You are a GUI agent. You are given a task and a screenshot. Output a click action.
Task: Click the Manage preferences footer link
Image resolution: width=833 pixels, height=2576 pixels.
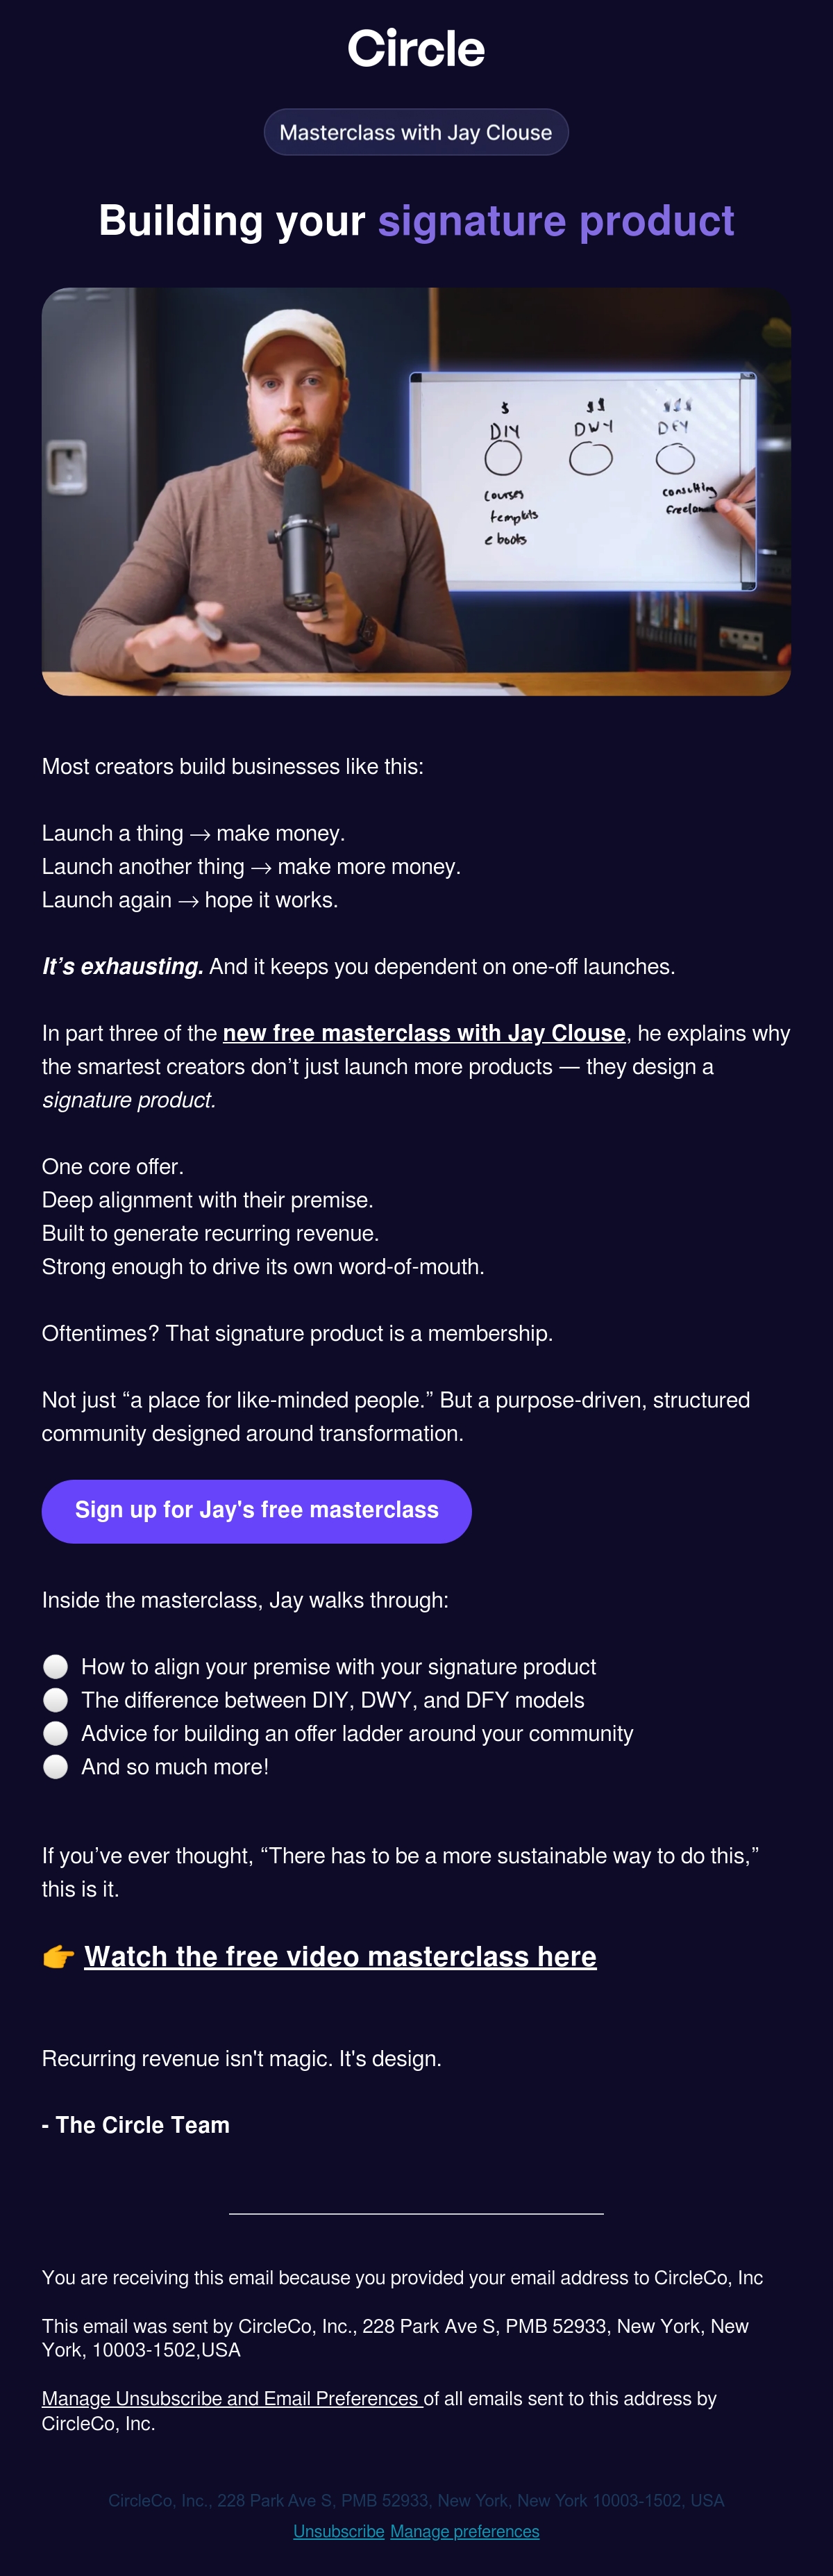[x=464, y=2531]
